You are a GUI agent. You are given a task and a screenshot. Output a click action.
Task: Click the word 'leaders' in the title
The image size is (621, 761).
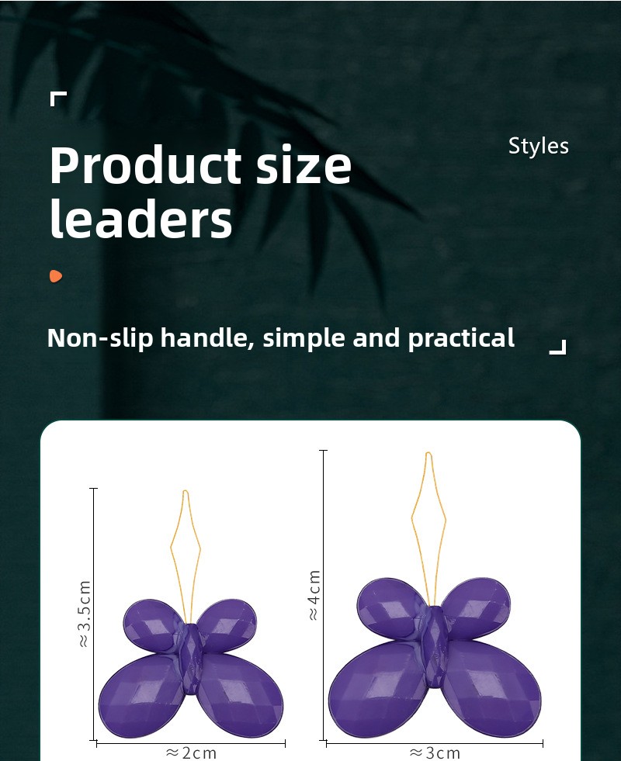point(141,219)
